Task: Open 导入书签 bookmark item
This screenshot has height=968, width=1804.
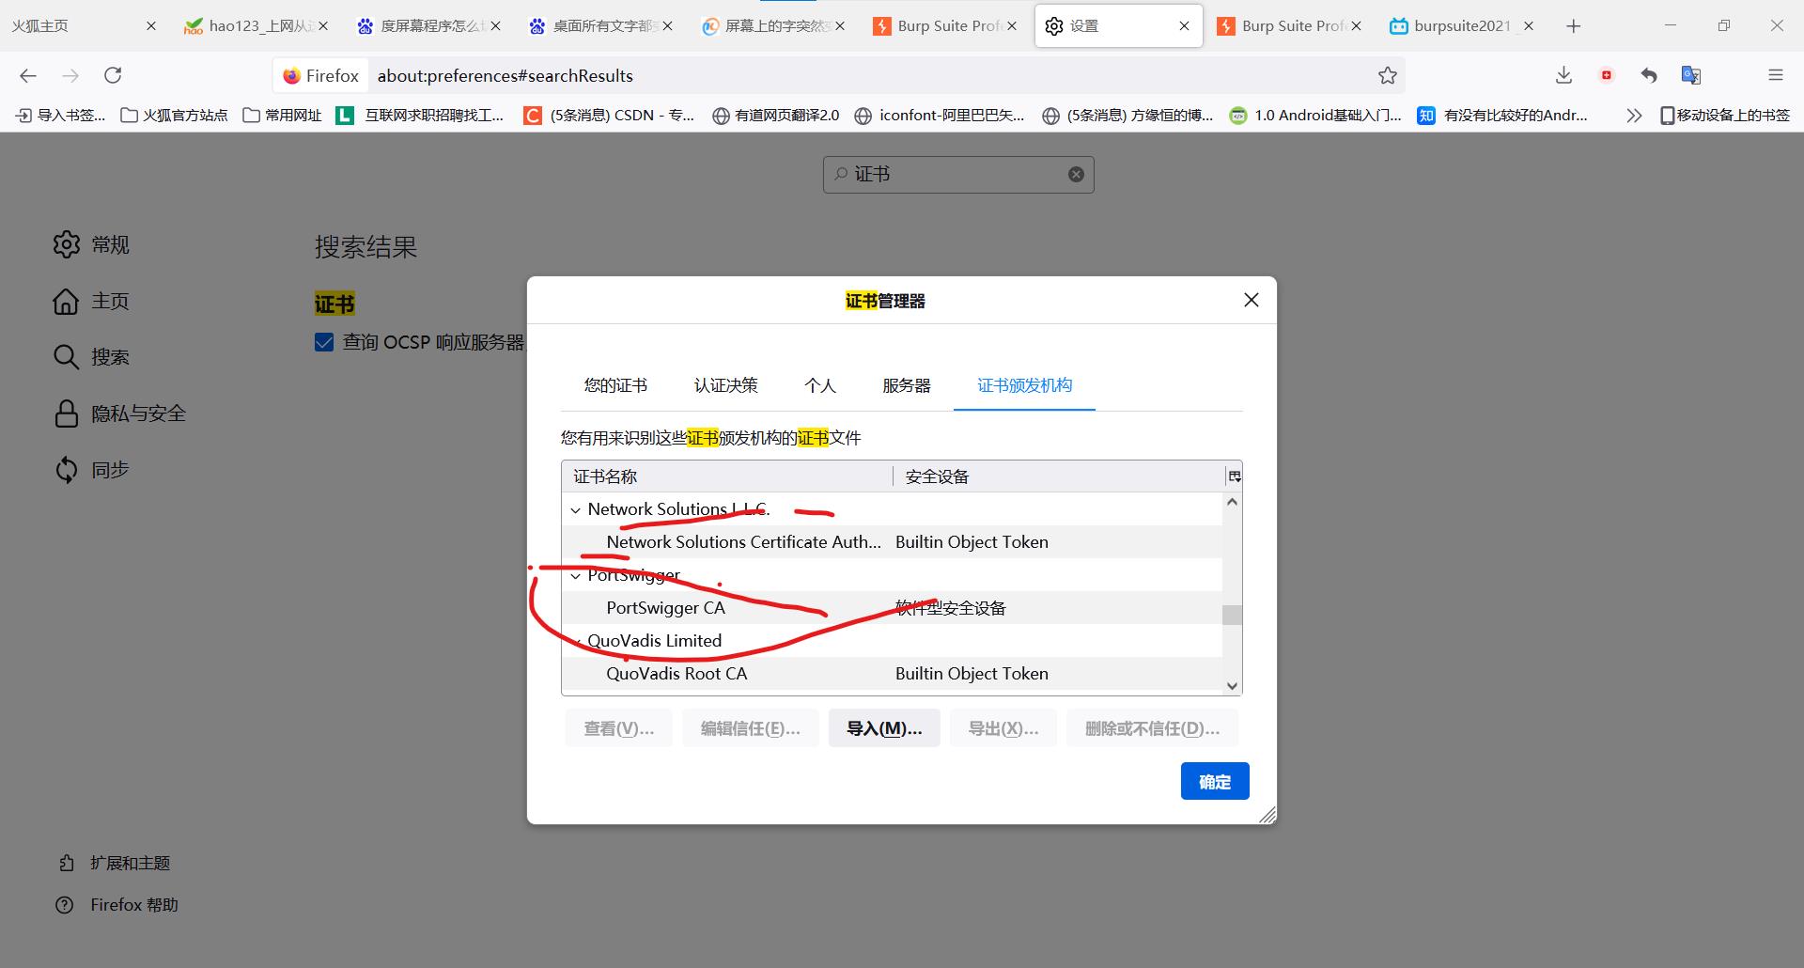Action: 61,115
